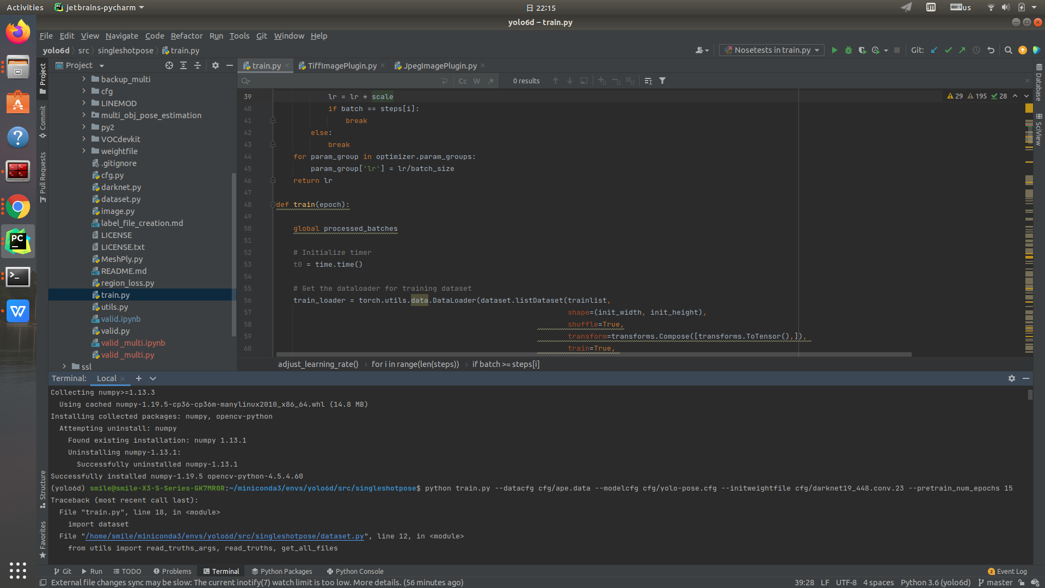Open the Database tool window
Viewport: 1045px width, 588px height.
[1039, 83]
